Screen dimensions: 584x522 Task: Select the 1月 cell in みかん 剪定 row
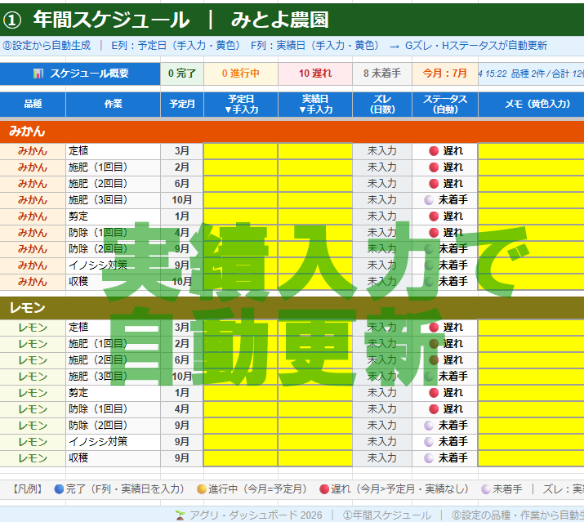pos(182,216)
